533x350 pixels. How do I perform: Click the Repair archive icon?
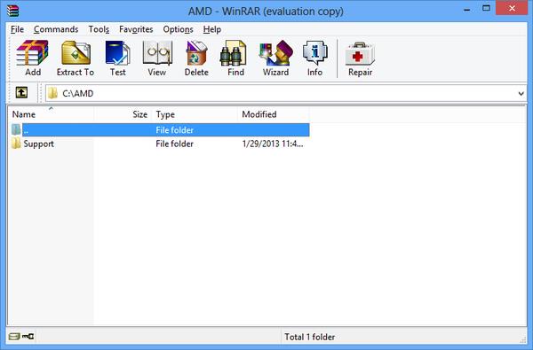point(360,58)
